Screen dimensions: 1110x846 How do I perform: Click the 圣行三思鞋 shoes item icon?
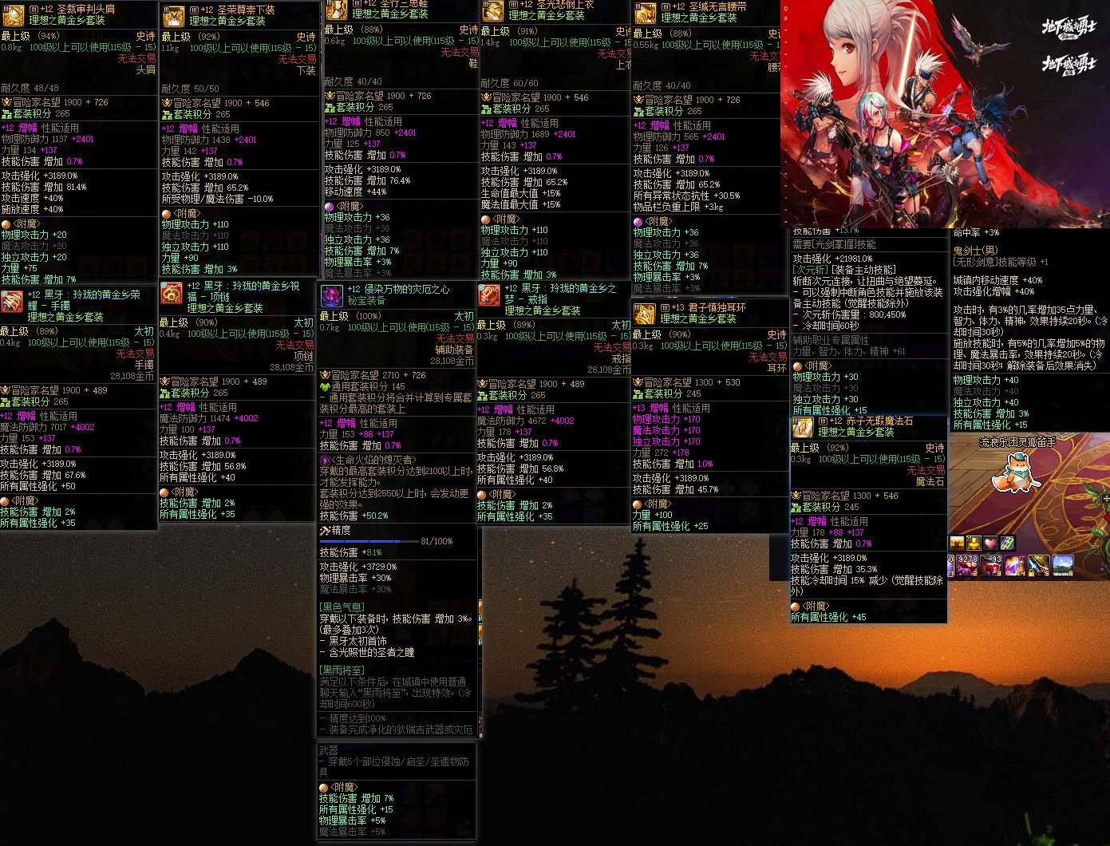tap(336, 10)
